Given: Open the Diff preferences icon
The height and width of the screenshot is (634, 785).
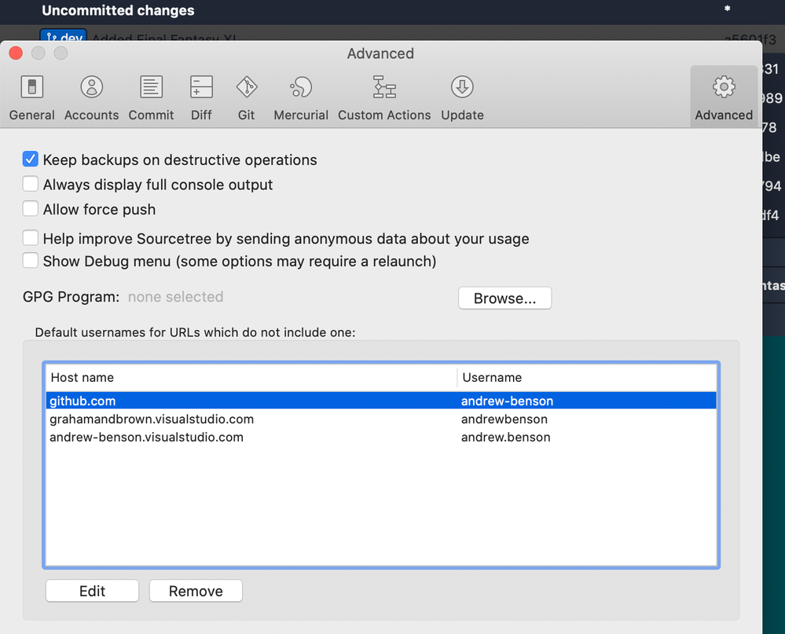Looking at the screenshot, I should click(201, 87).
